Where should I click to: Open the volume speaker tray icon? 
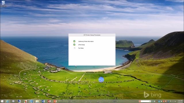coord(175,101)
